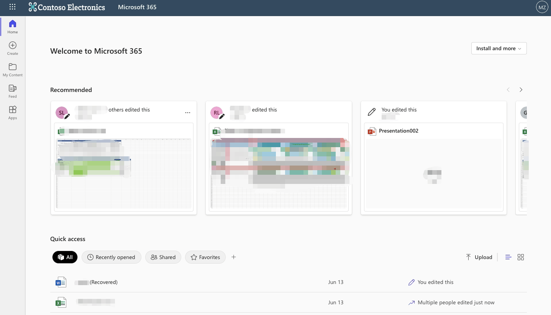Image resolution: width=551 pixels, height=315 pixels.
Task: Open the spreadsheet preview edited by RL
Action: [x=279, y=174]
